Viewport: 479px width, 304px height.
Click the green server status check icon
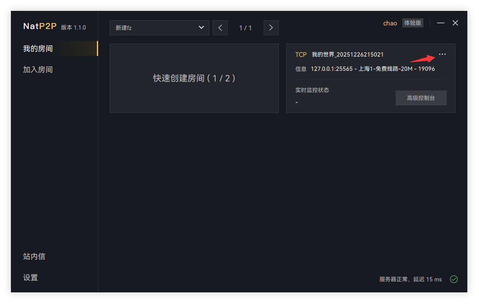[454, 279]
